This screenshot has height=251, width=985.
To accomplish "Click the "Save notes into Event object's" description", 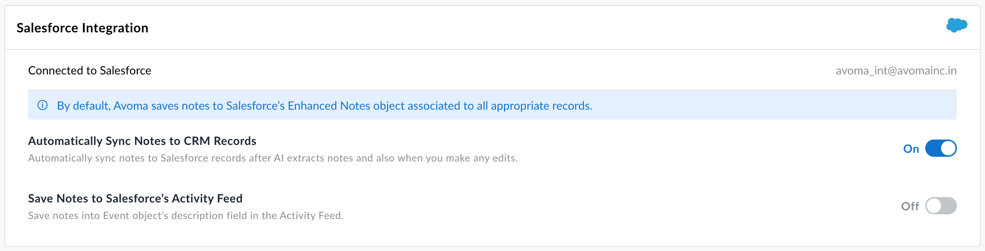I will pos(185,216).
